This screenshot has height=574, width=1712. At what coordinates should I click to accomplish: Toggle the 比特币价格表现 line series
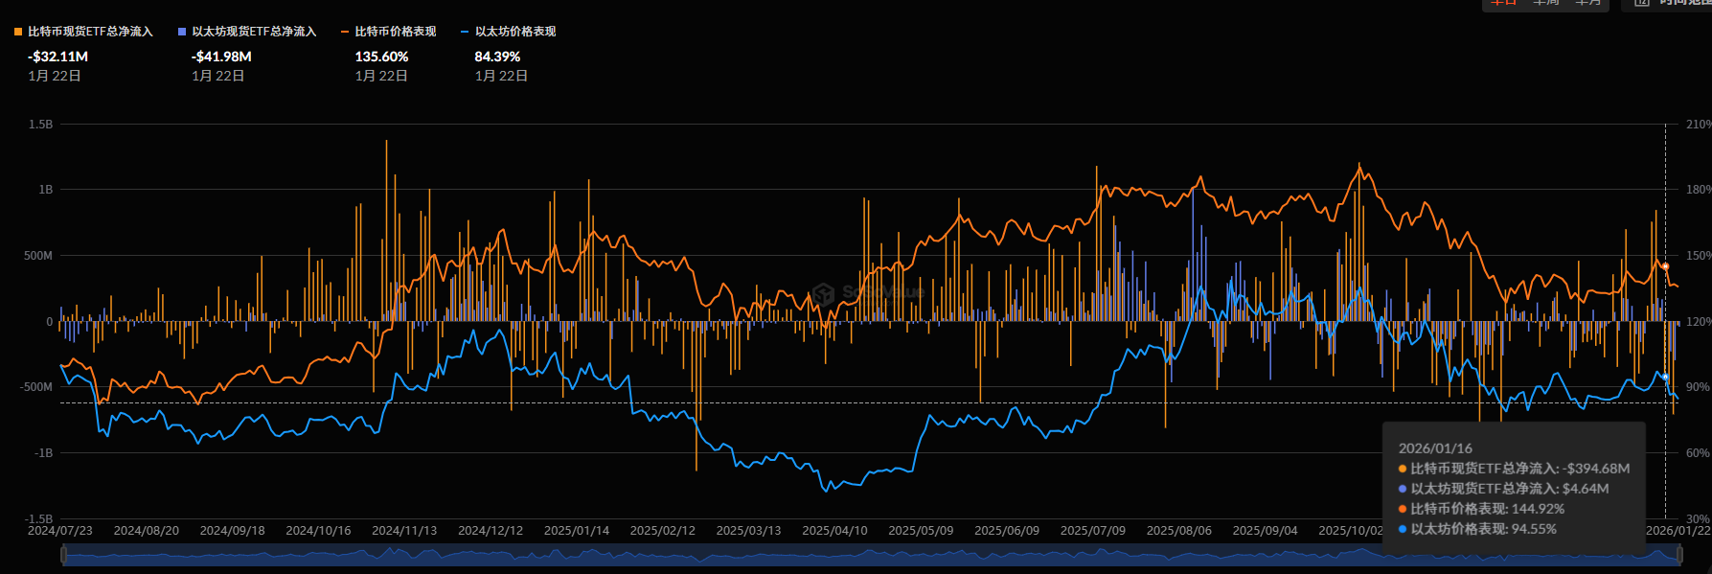click(x=395, y=32)
